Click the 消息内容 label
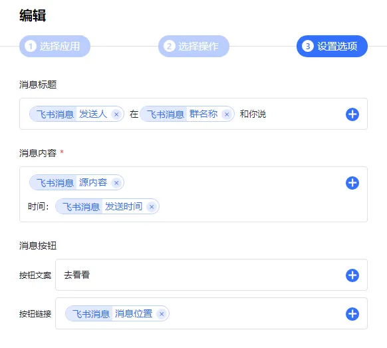 click(x=38, y=153)
